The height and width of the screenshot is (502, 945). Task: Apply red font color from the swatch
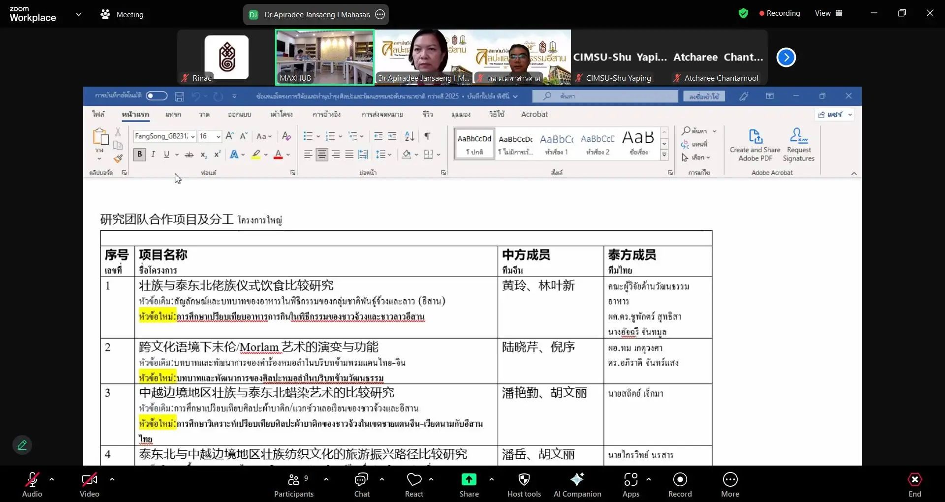[x=278, y=154]
